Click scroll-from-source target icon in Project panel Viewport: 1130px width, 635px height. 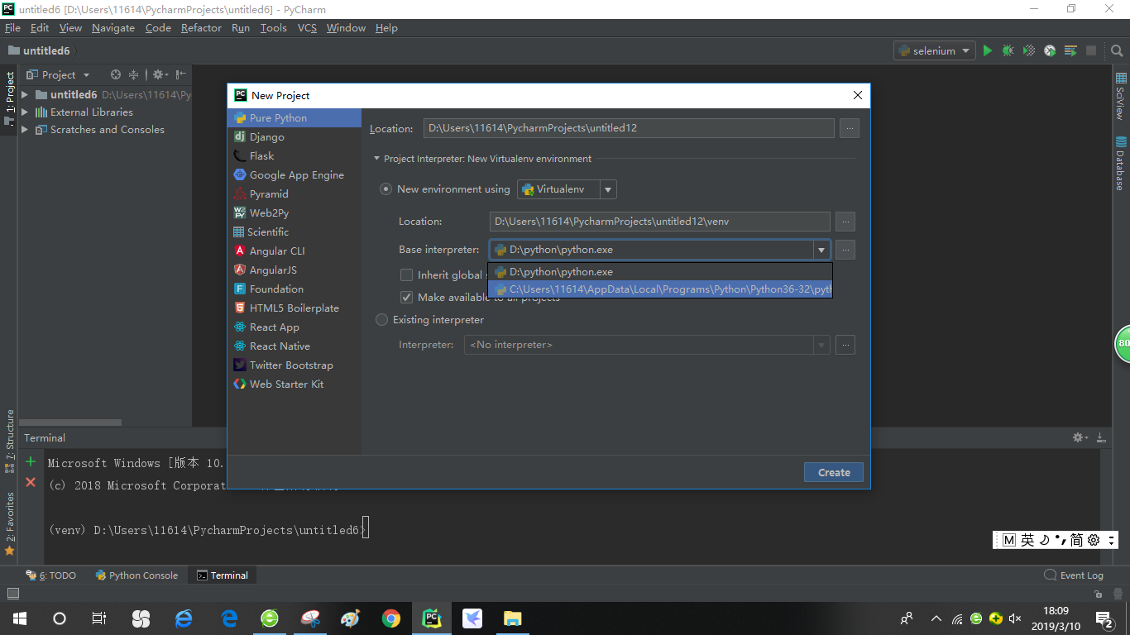[x=116, y=74]
